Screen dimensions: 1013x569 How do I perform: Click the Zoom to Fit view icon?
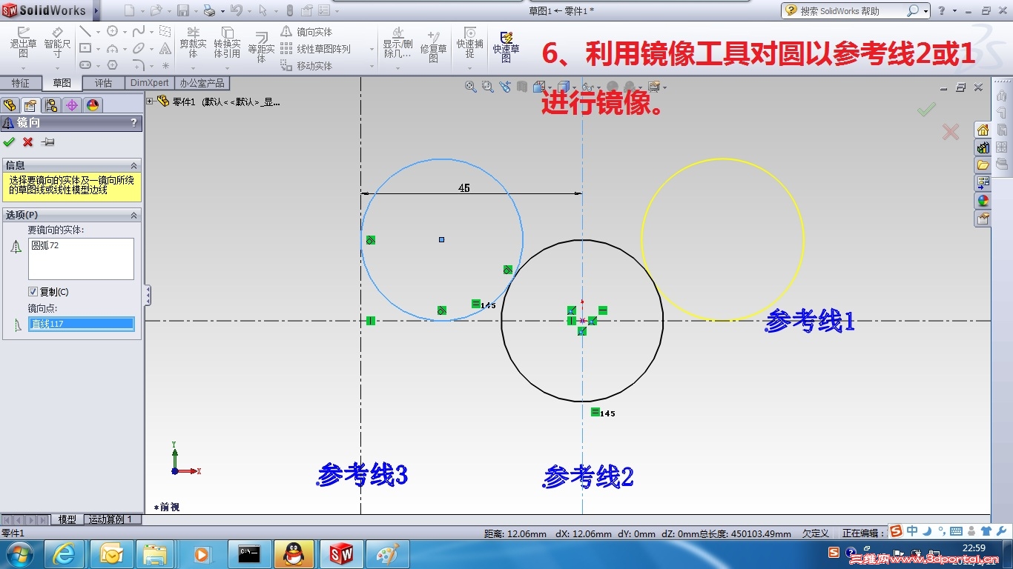point(470,87)
